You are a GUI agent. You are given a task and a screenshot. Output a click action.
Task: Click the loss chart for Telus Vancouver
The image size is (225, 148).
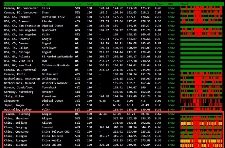pyautogui.click(x=201, y=8)
